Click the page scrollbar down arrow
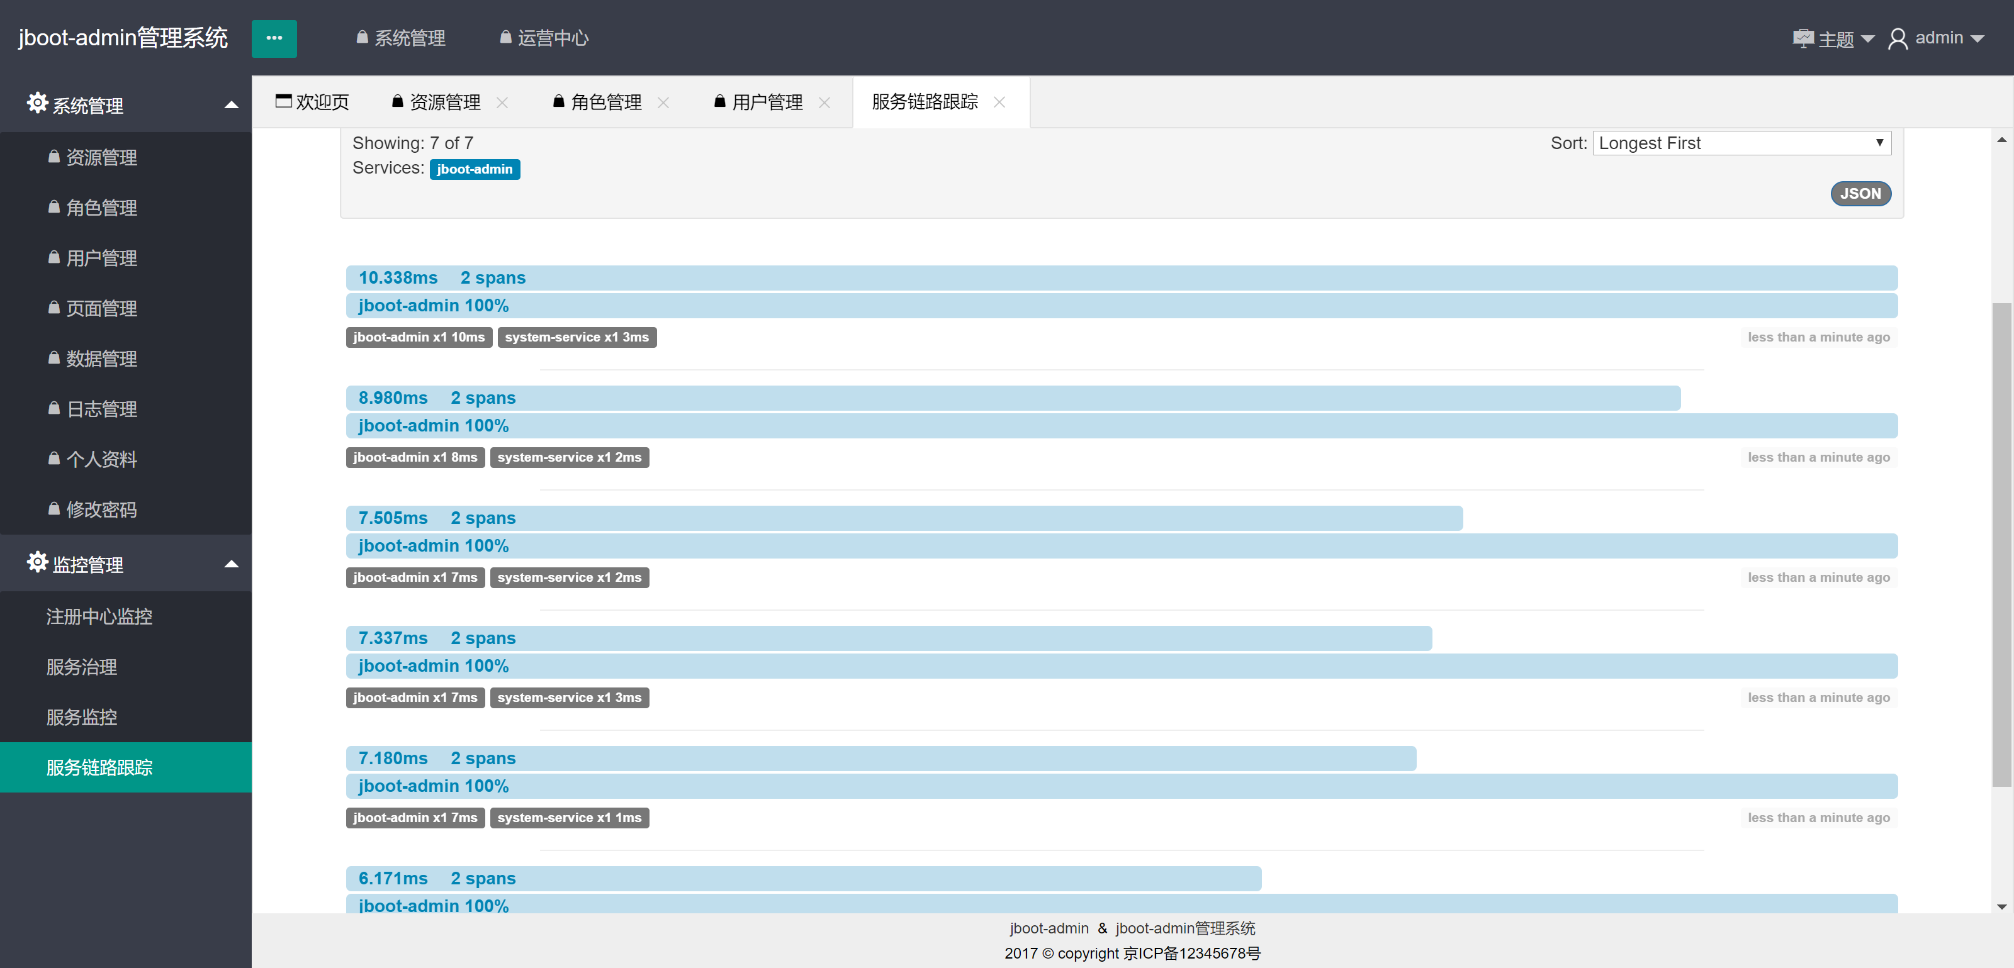 2001,906
